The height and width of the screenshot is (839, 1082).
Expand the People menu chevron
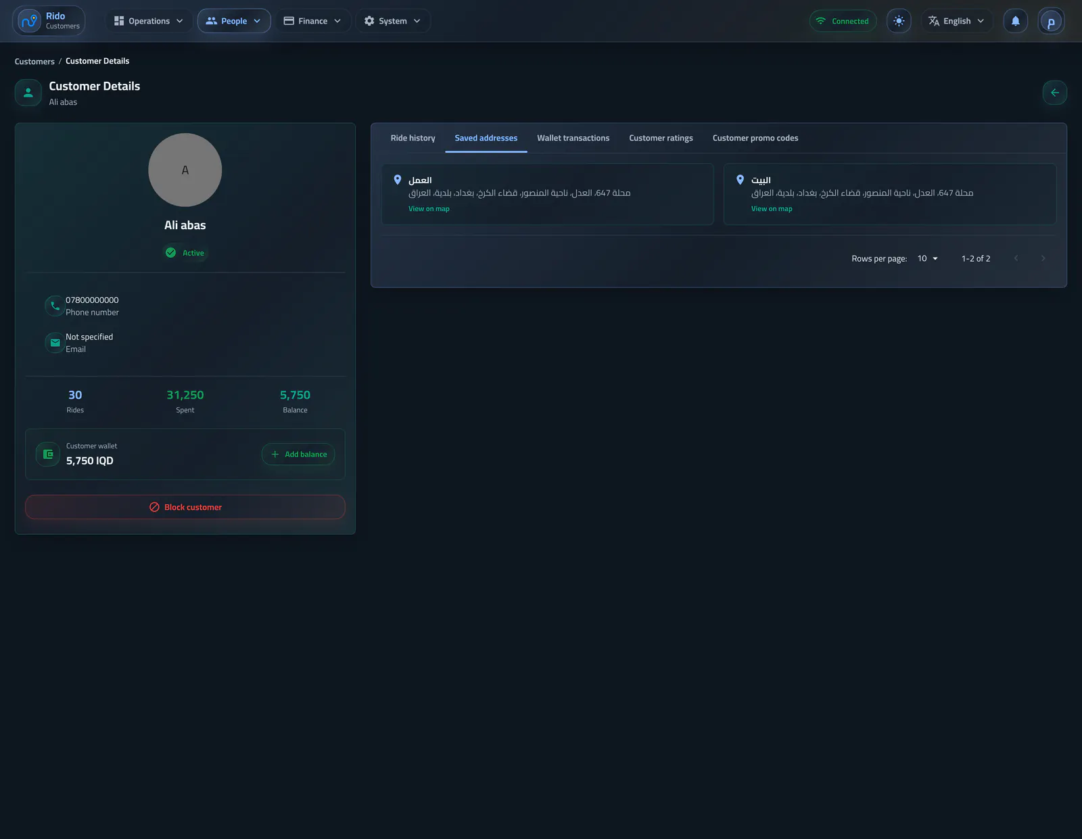pyautogui.click(x=257, y=21)
